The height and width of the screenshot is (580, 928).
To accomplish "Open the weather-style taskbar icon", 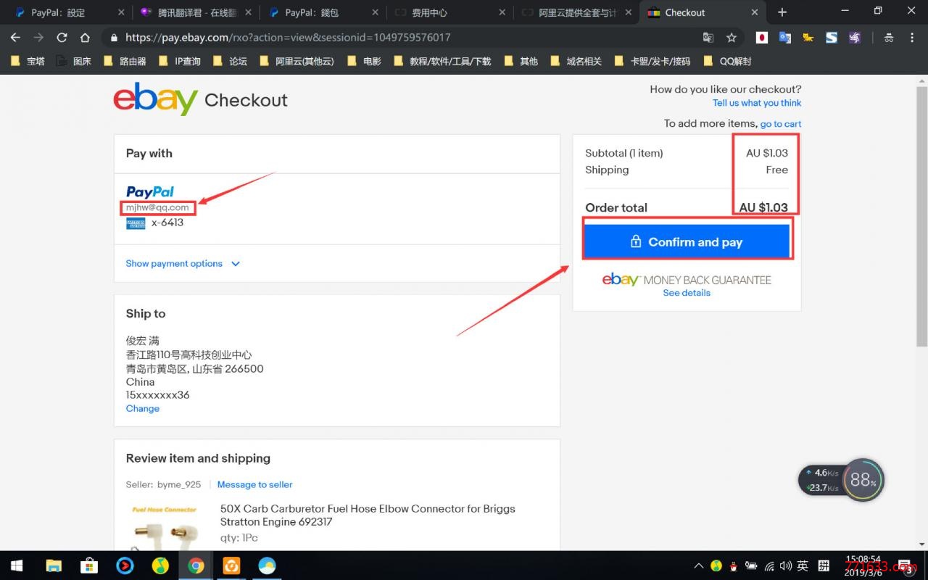I will click(x=267, y=565).
